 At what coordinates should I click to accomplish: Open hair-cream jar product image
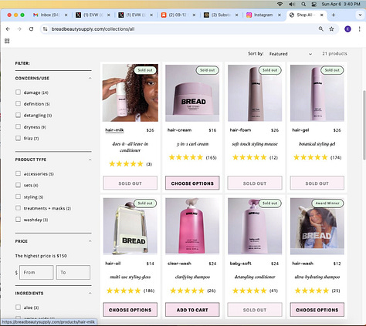pos(192,92)
